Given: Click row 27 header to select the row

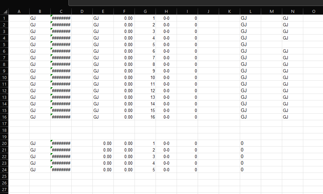Looking at the screenshot, I should [4, 189].
